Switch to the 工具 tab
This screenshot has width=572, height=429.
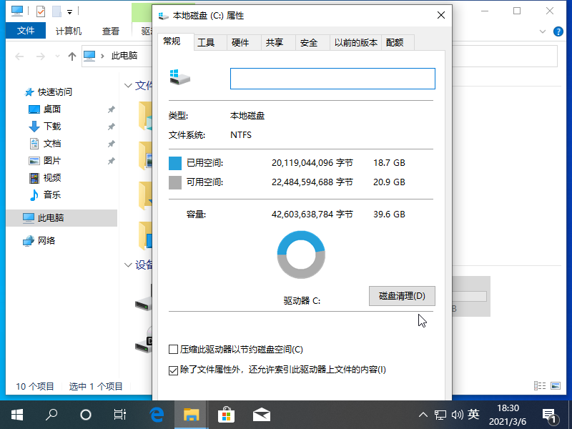(x=206, y=43)
